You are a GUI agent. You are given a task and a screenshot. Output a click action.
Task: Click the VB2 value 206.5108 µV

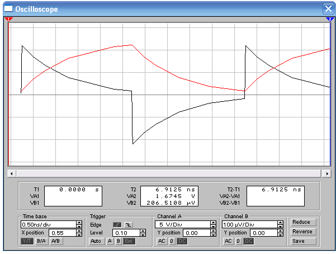pos(171,203)
